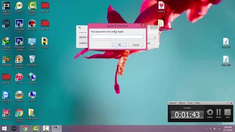Open the Vegas shortcut desktop icon
Screen dimensions: 235x132
coord(6,8)
